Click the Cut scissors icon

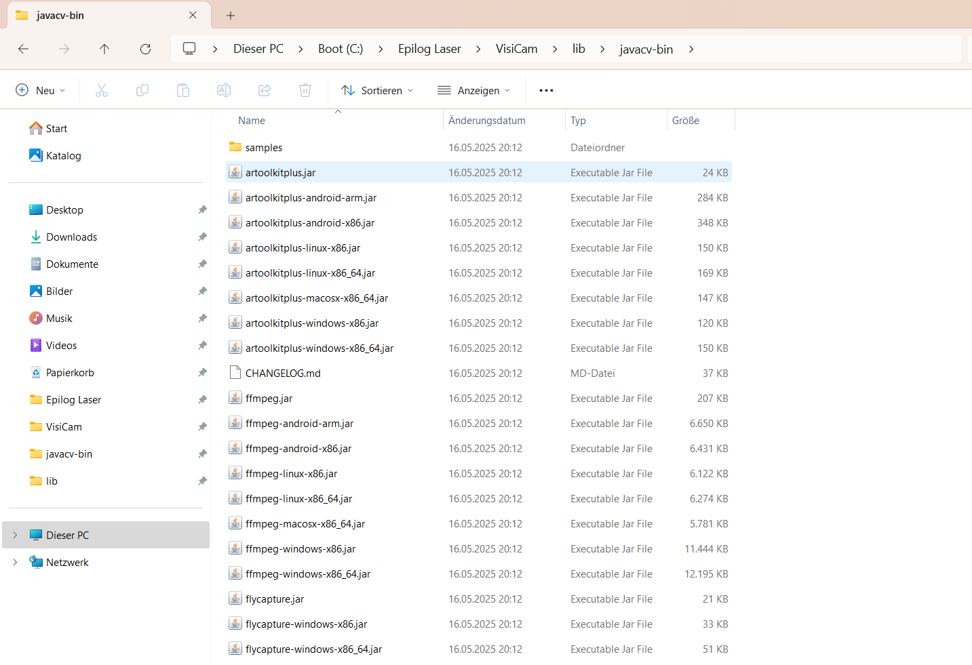point(102,90)
